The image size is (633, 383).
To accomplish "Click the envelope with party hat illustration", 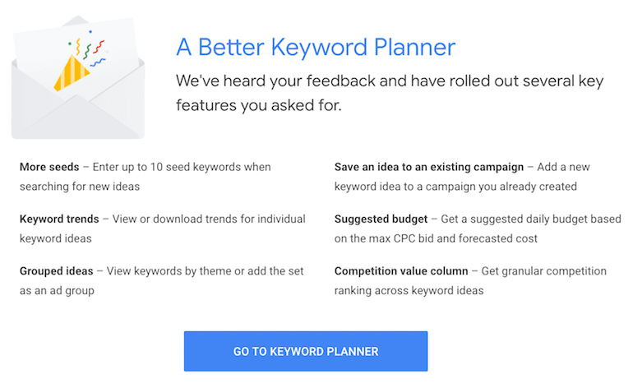I will [x=78, y=77].
